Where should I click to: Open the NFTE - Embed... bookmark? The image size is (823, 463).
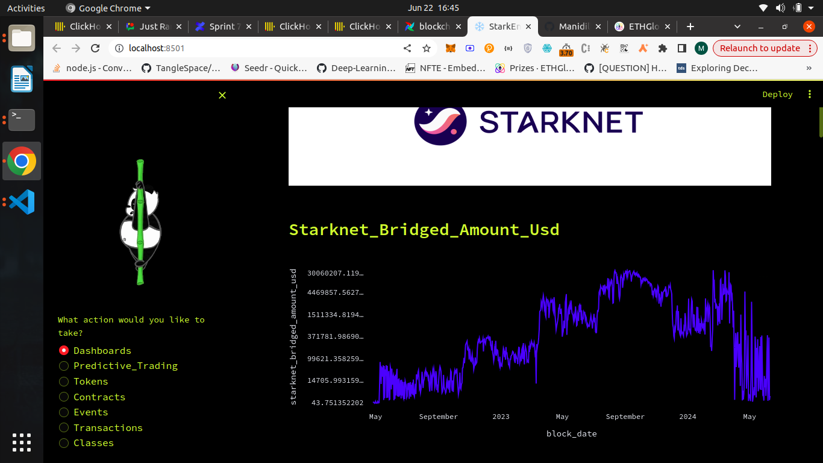pos(446,68)
